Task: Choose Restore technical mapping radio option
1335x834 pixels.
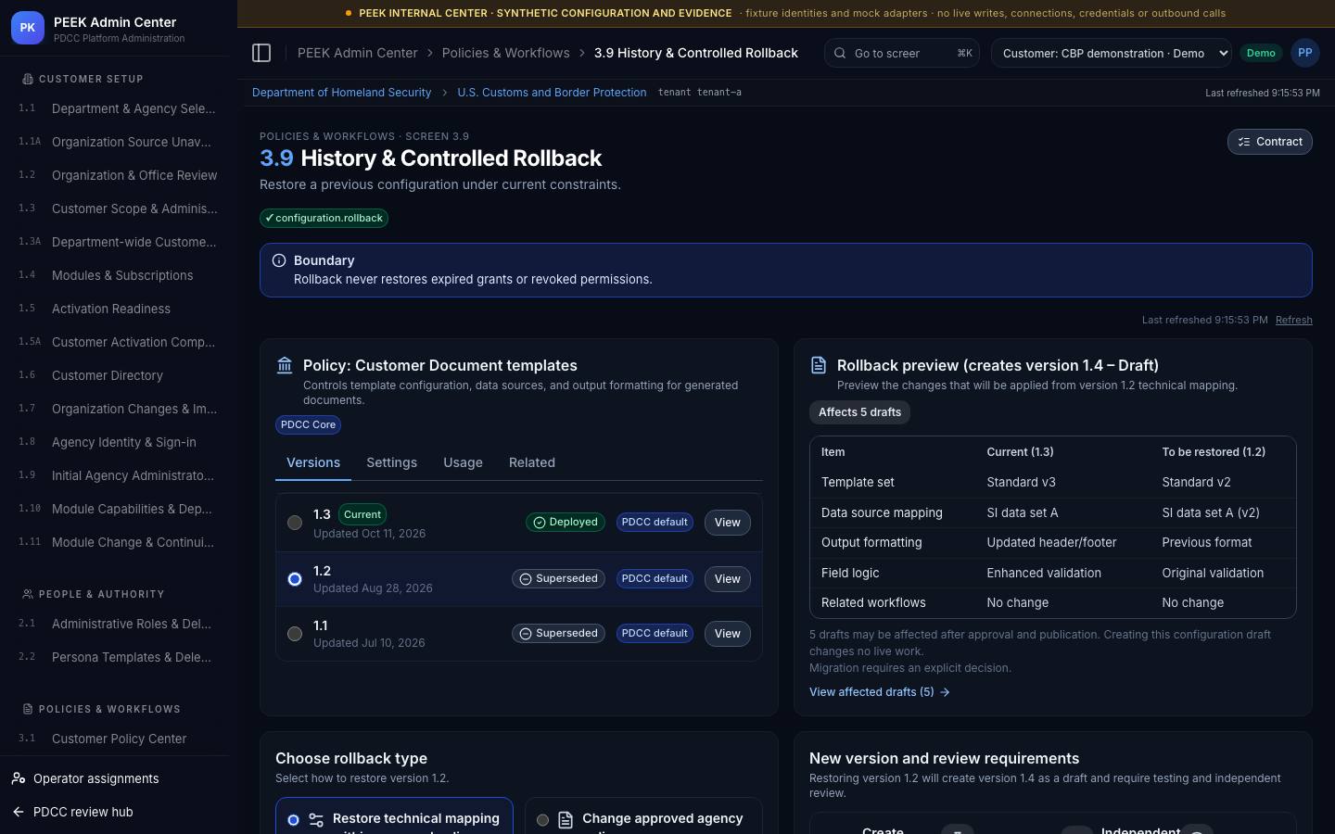Action: pyautogui.click(x=293, y=820)
